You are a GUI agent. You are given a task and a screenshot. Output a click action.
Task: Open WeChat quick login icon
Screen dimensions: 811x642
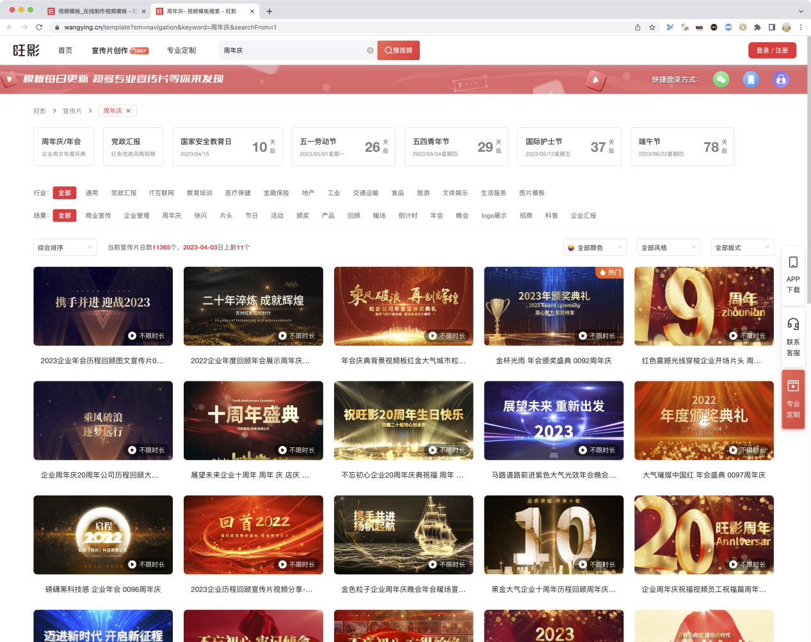tap(721, 80)
